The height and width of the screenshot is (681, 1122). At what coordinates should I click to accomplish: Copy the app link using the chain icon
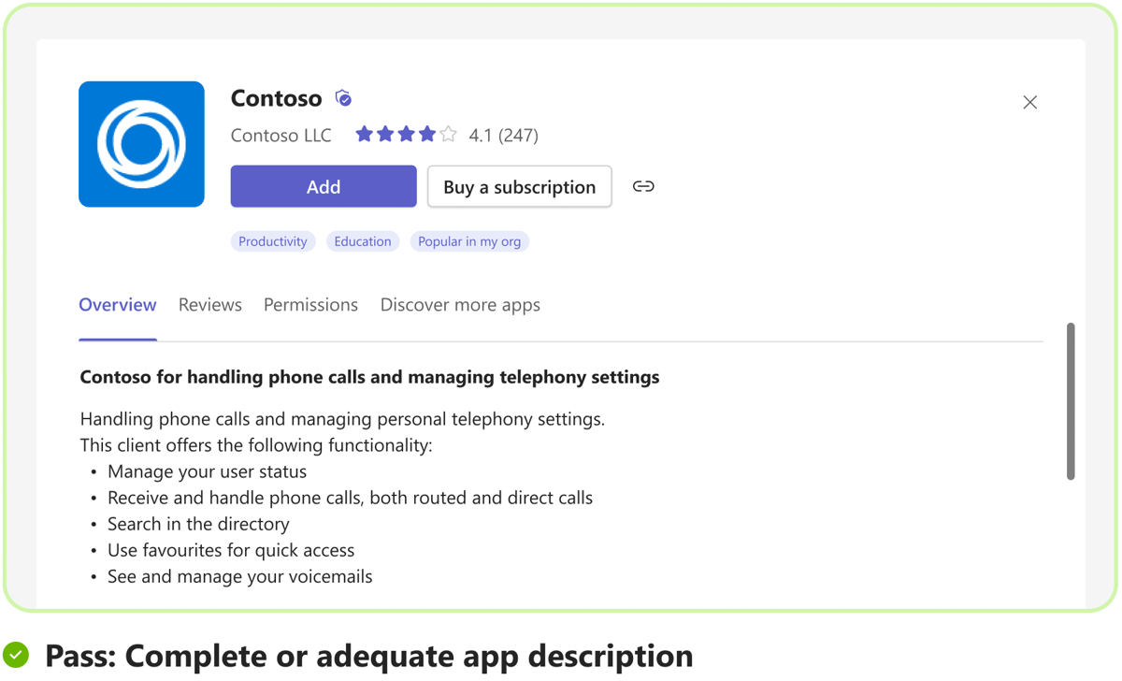point(643,187)
